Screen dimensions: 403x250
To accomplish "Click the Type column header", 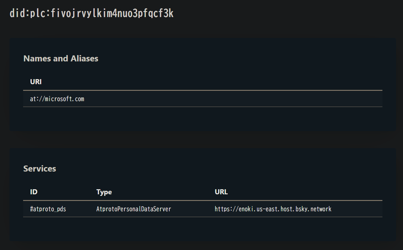I will [104, 192].
